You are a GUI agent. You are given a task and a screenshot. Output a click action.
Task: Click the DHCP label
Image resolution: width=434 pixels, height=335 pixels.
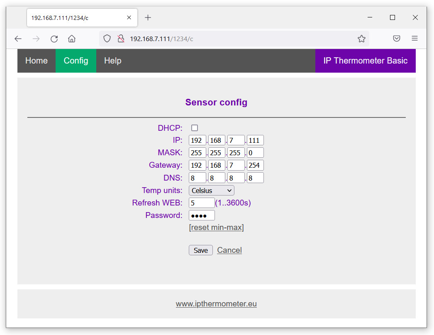coord(170,128)
